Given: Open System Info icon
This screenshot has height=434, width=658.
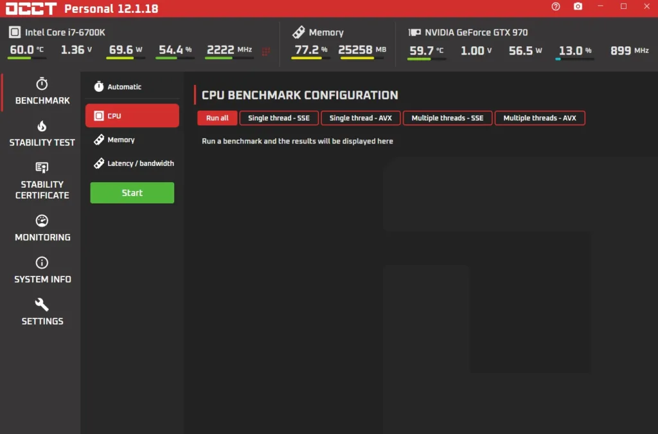Looking at the screenshot, I should (x=42, y=263).
